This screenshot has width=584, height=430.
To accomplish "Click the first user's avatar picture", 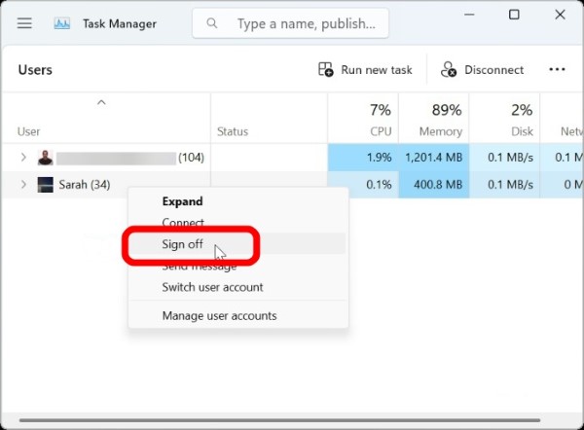I will click(x=46, y=158).
